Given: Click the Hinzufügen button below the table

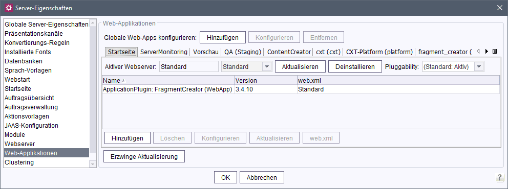Looking at the screenshot, I should point(128,138).
